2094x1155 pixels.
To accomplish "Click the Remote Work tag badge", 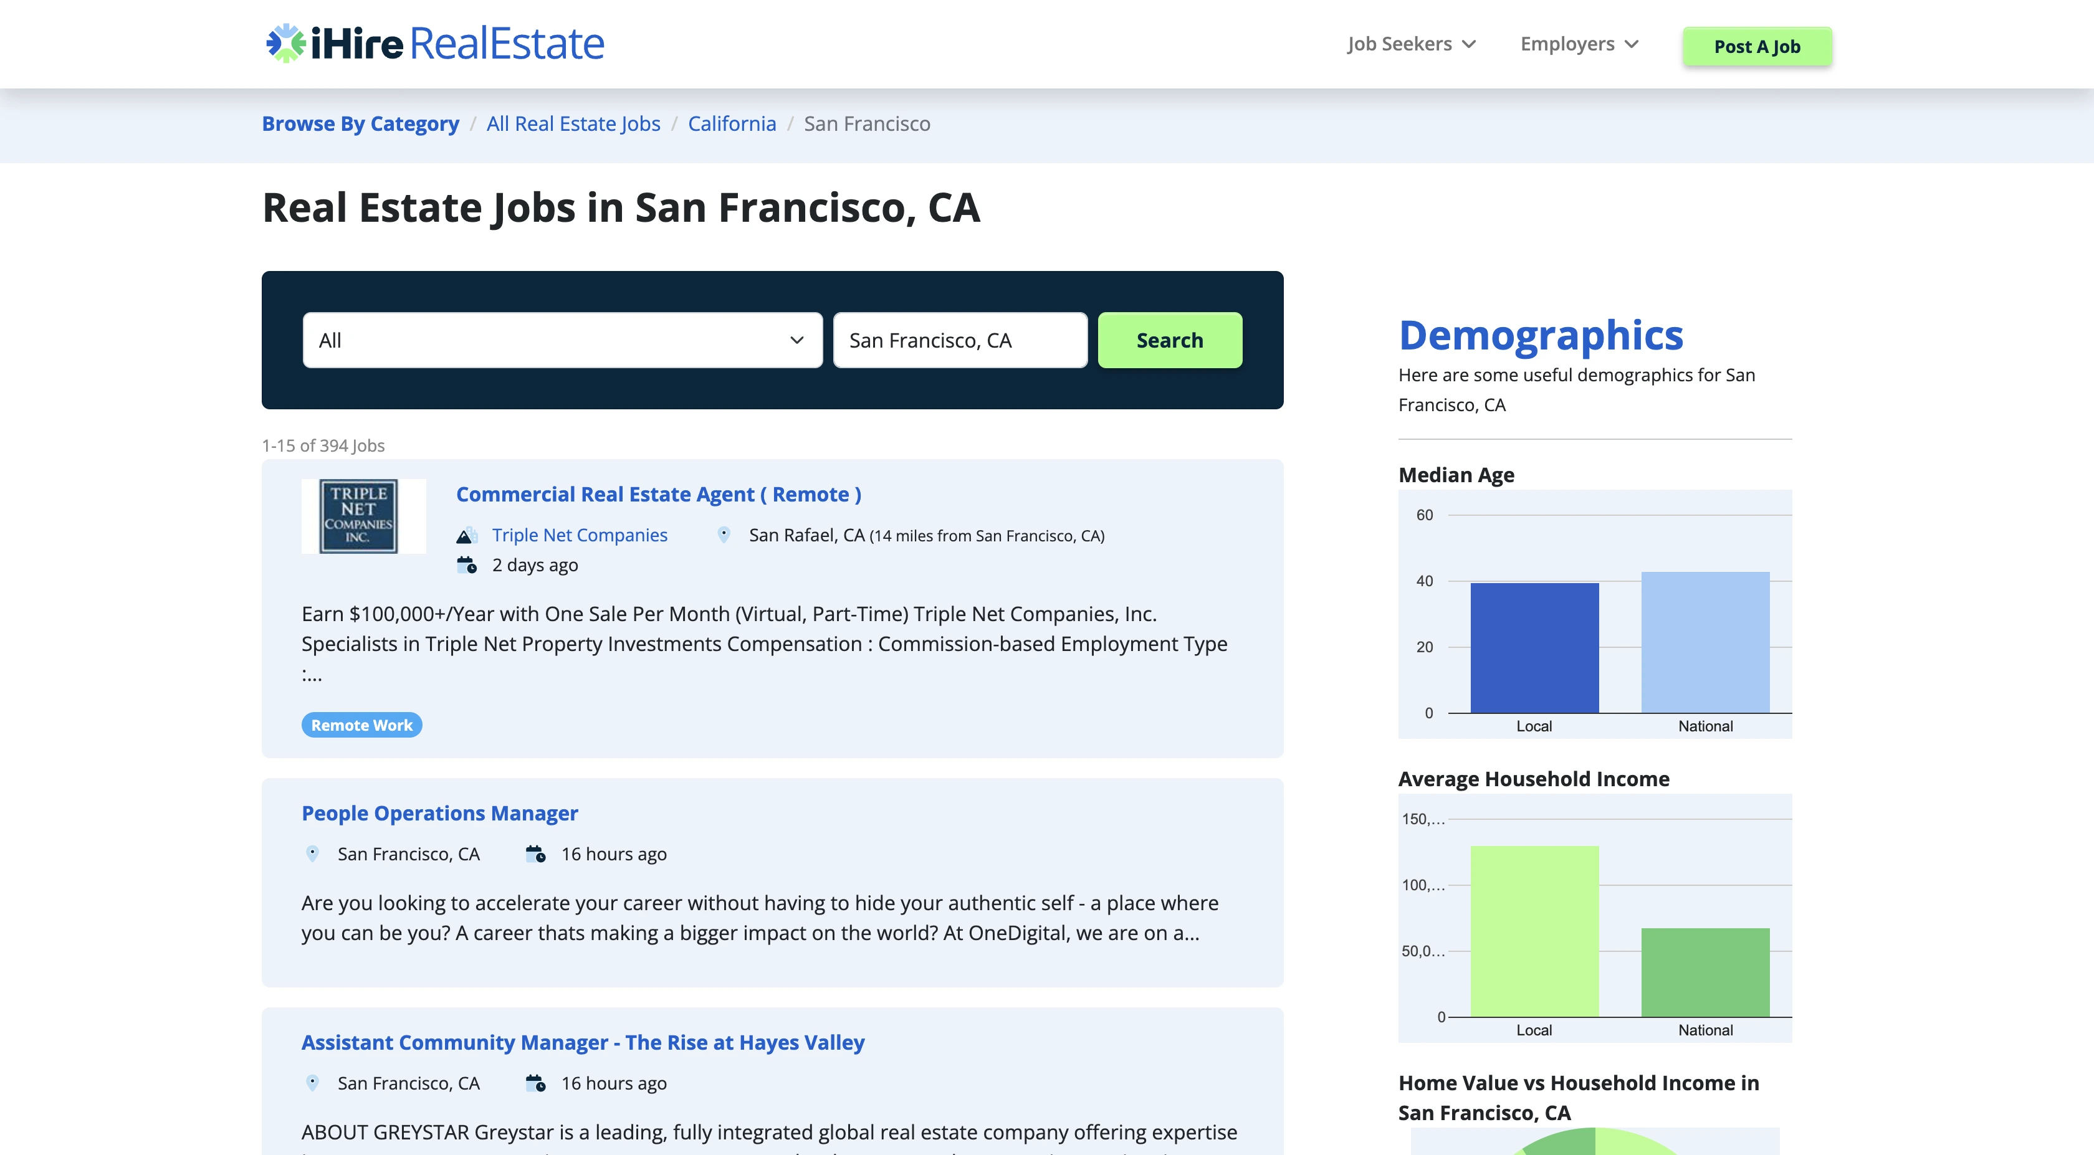I will (x=361, y=725).
